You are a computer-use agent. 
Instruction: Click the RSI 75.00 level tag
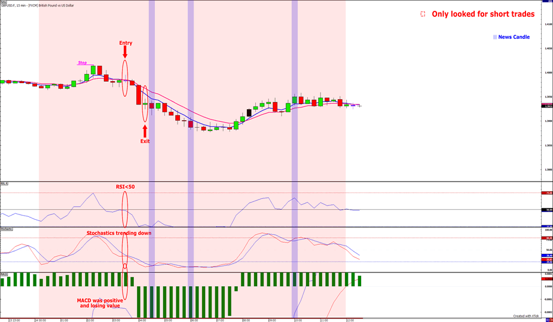click(547, 193)
